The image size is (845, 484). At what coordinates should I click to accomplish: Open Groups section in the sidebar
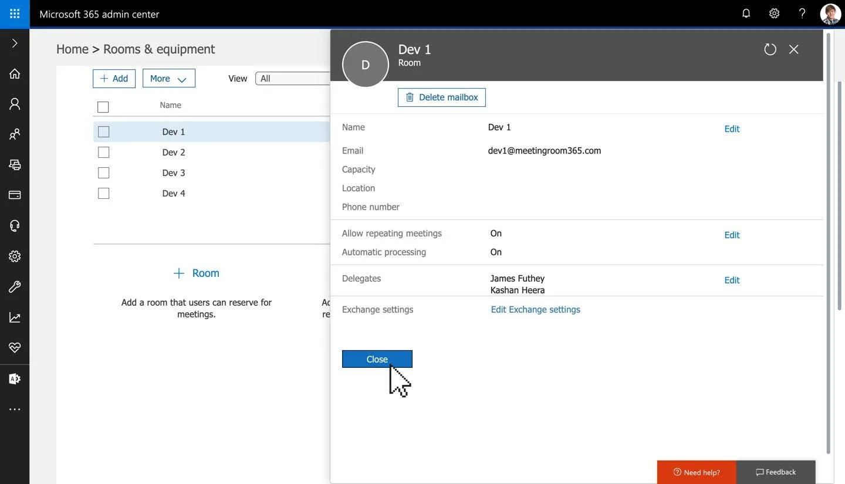[x=15, y=134]
